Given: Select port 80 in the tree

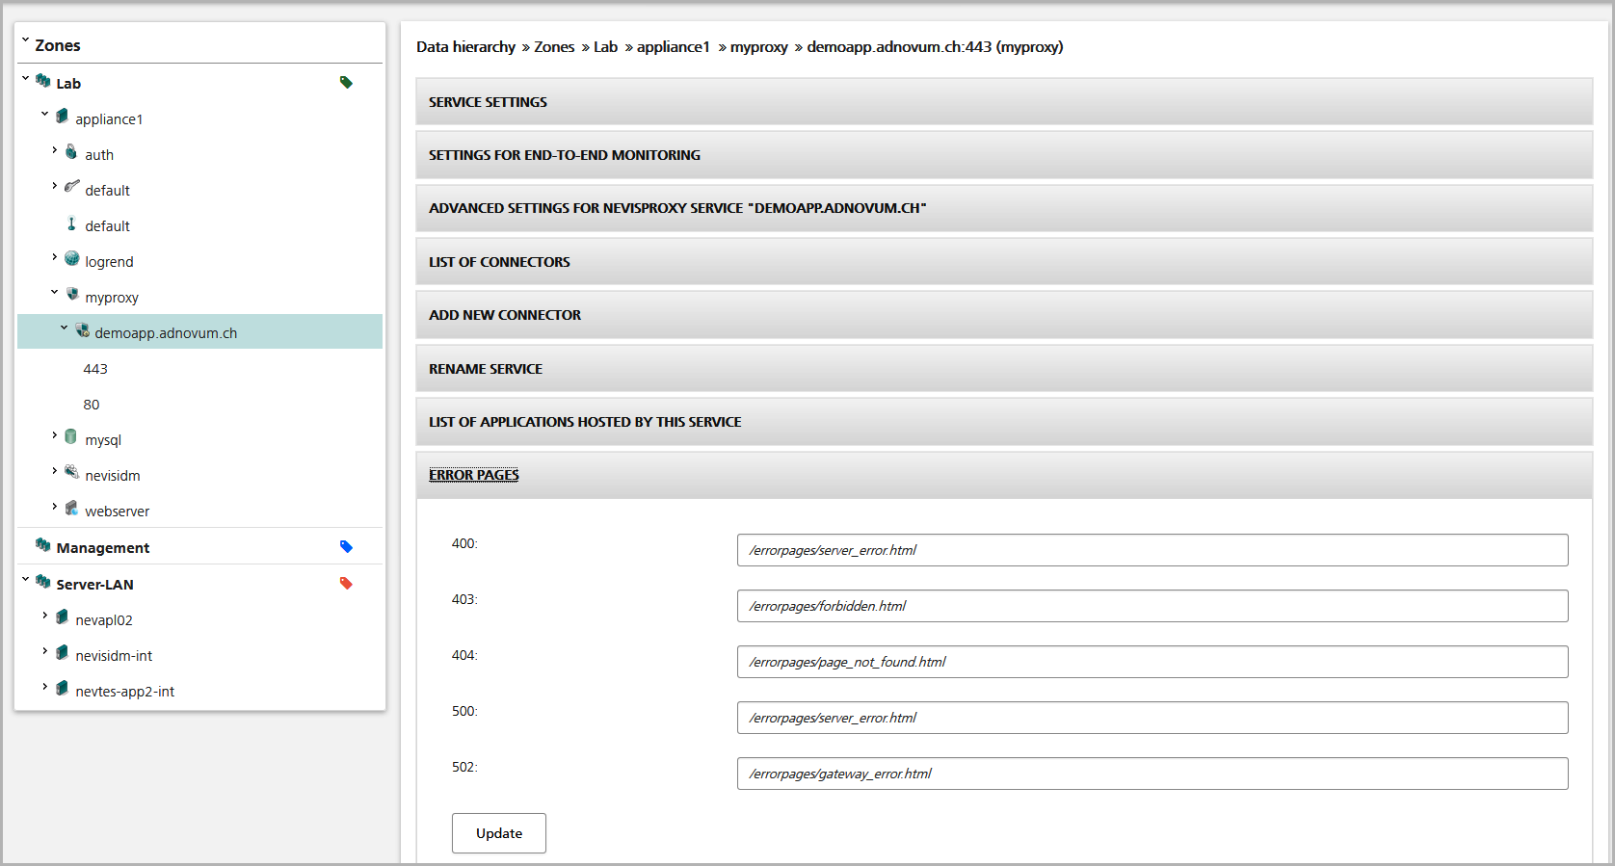Looking at the screenshot, I should (92, 405).
